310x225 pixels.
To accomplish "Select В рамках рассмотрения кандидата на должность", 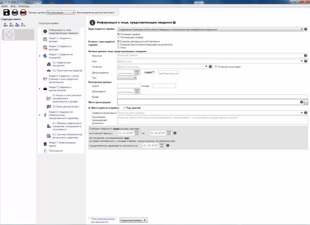I will pos(118,45).
